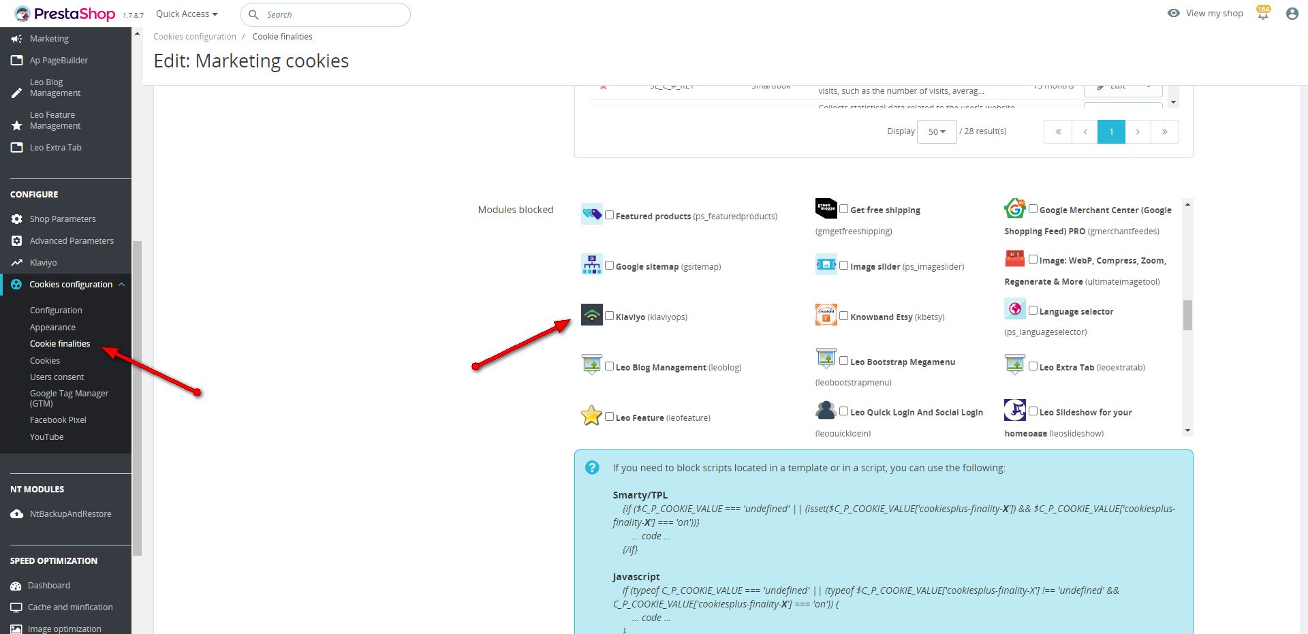Click the Modules blocked scroll-down arrow

pyautogui.click(x=1187, y=430)
